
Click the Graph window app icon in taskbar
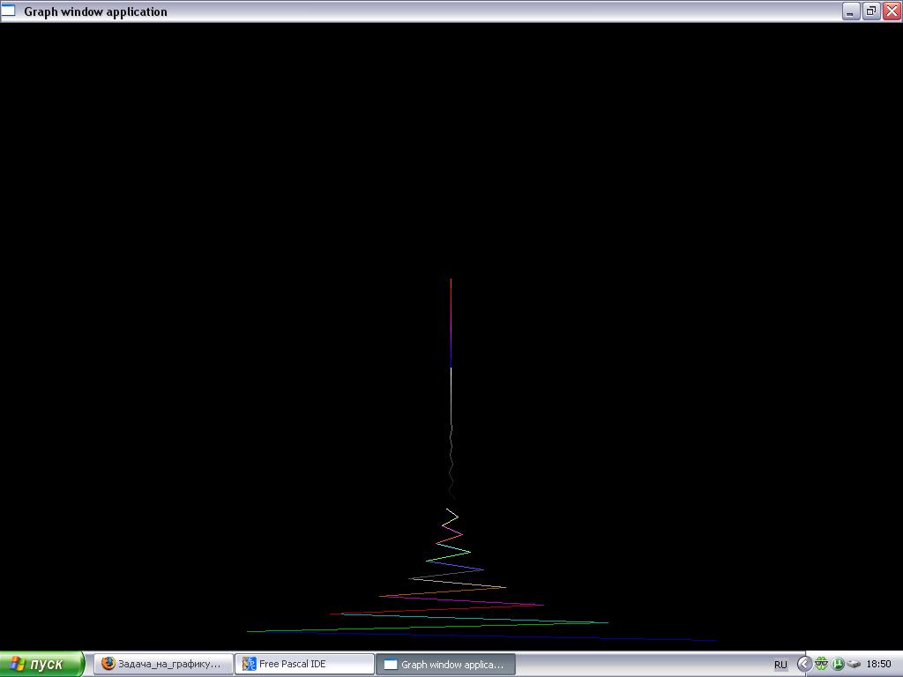pyautogui.click(x=391, y=664)
